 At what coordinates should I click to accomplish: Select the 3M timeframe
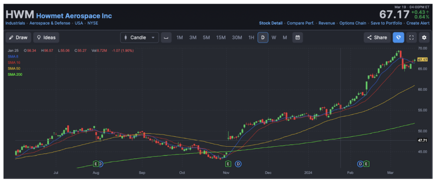[193, 37]
